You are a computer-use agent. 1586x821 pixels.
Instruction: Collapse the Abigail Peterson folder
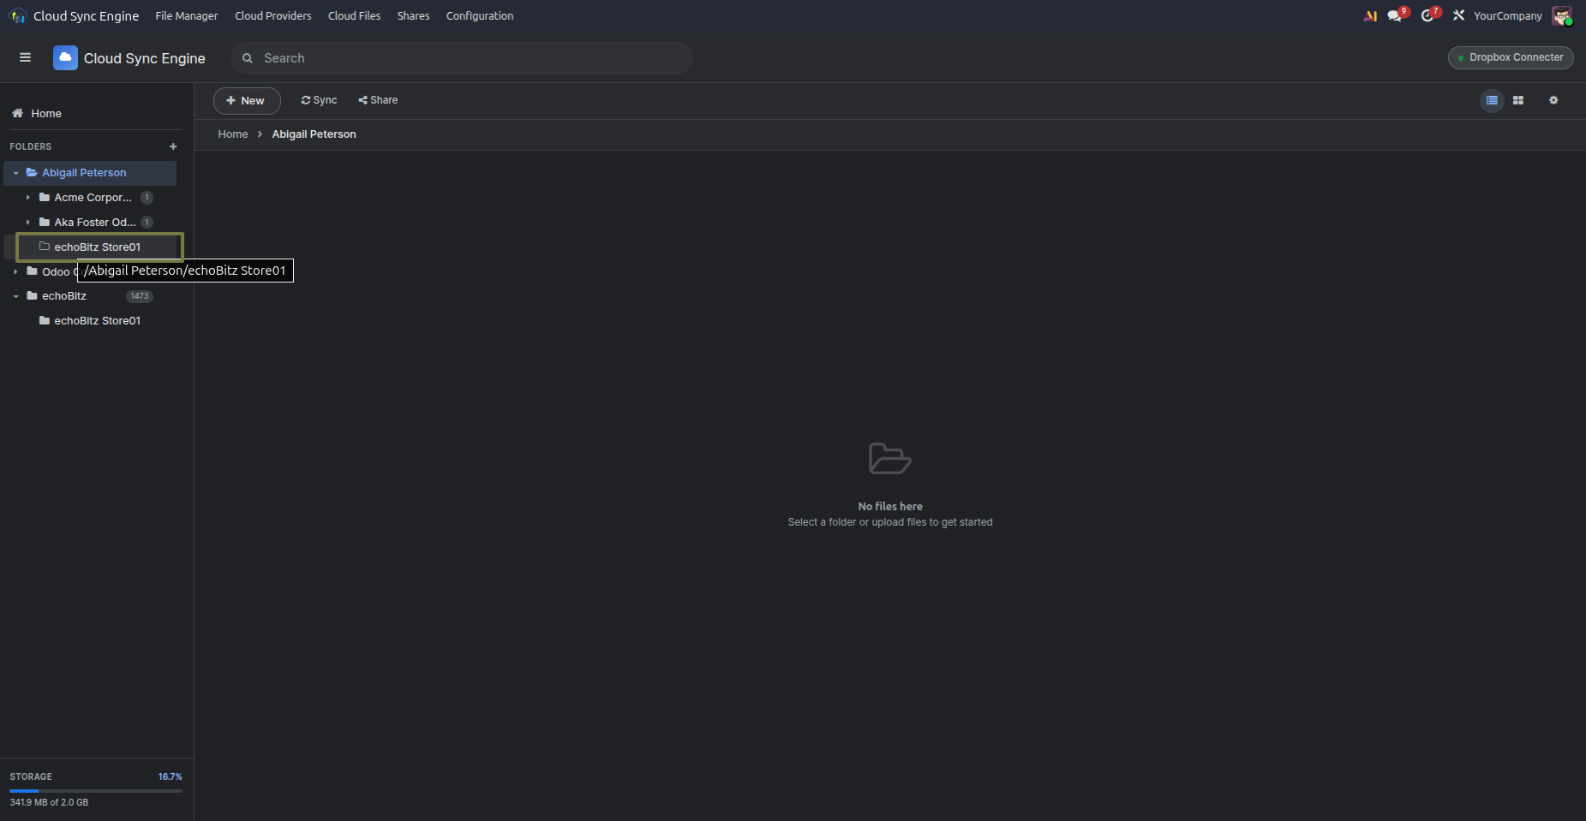coord(15,173)
